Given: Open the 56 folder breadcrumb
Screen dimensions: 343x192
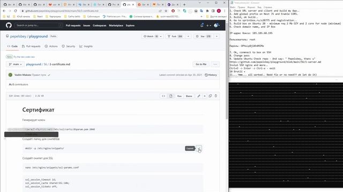Looking at the screenshot, I should 45,64.
